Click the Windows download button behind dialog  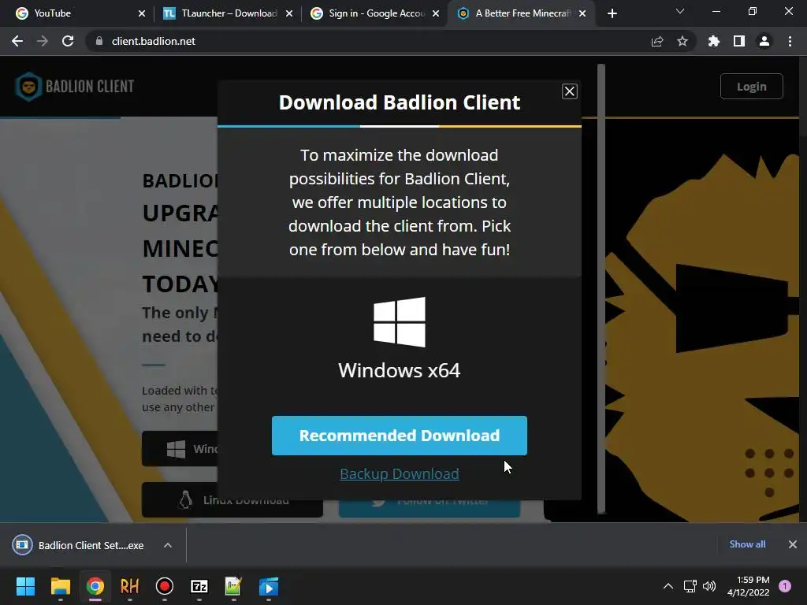click(x=180, y=448)
